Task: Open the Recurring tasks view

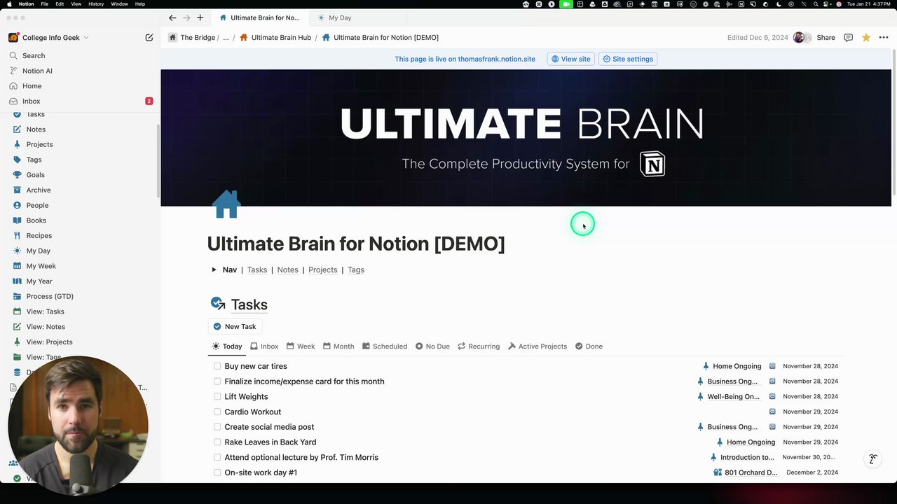Action: (x=479, y=346)
